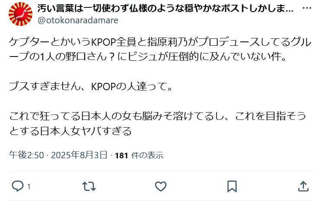Viewport: 322px width, 201px height.
Task: Click the reply count number 1
Action: click(x=29, y=187)
